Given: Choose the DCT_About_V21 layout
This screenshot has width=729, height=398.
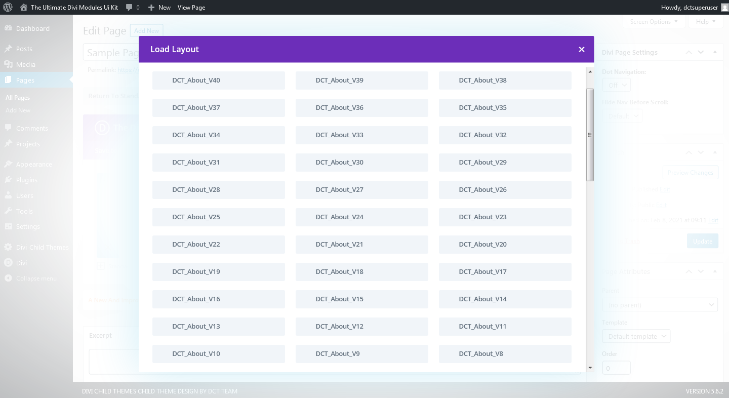Looking at the screenshot, I should [361, 245].
